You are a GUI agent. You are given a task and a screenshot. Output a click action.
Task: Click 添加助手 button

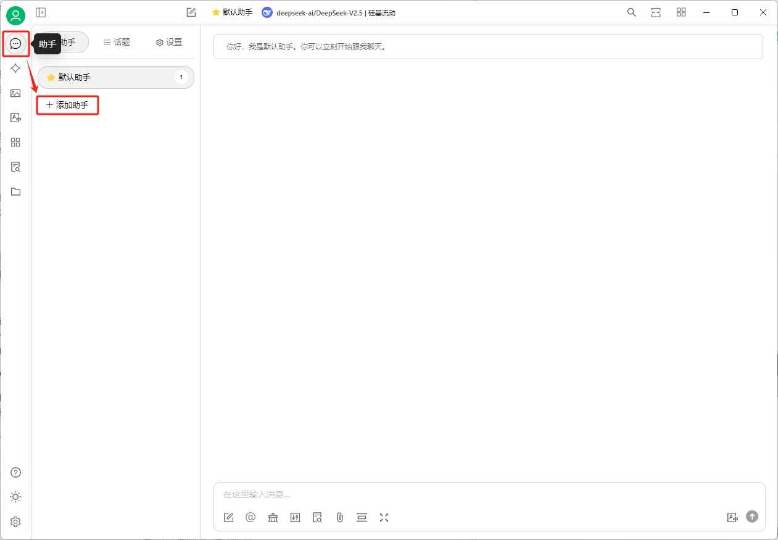(x=68, y=105)
